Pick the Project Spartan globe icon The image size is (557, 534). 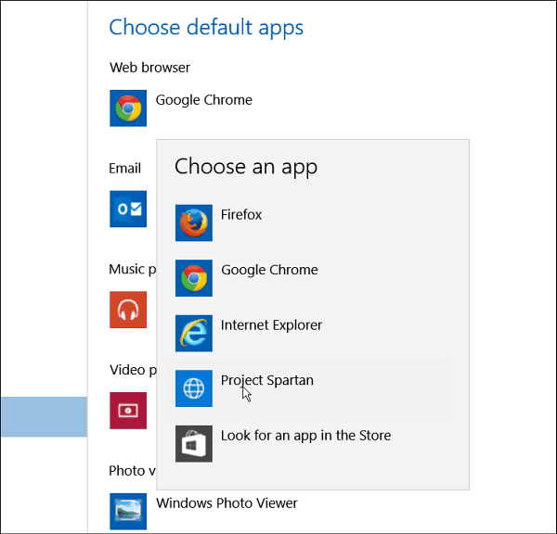pyautogui.click(x=194, y=388)
